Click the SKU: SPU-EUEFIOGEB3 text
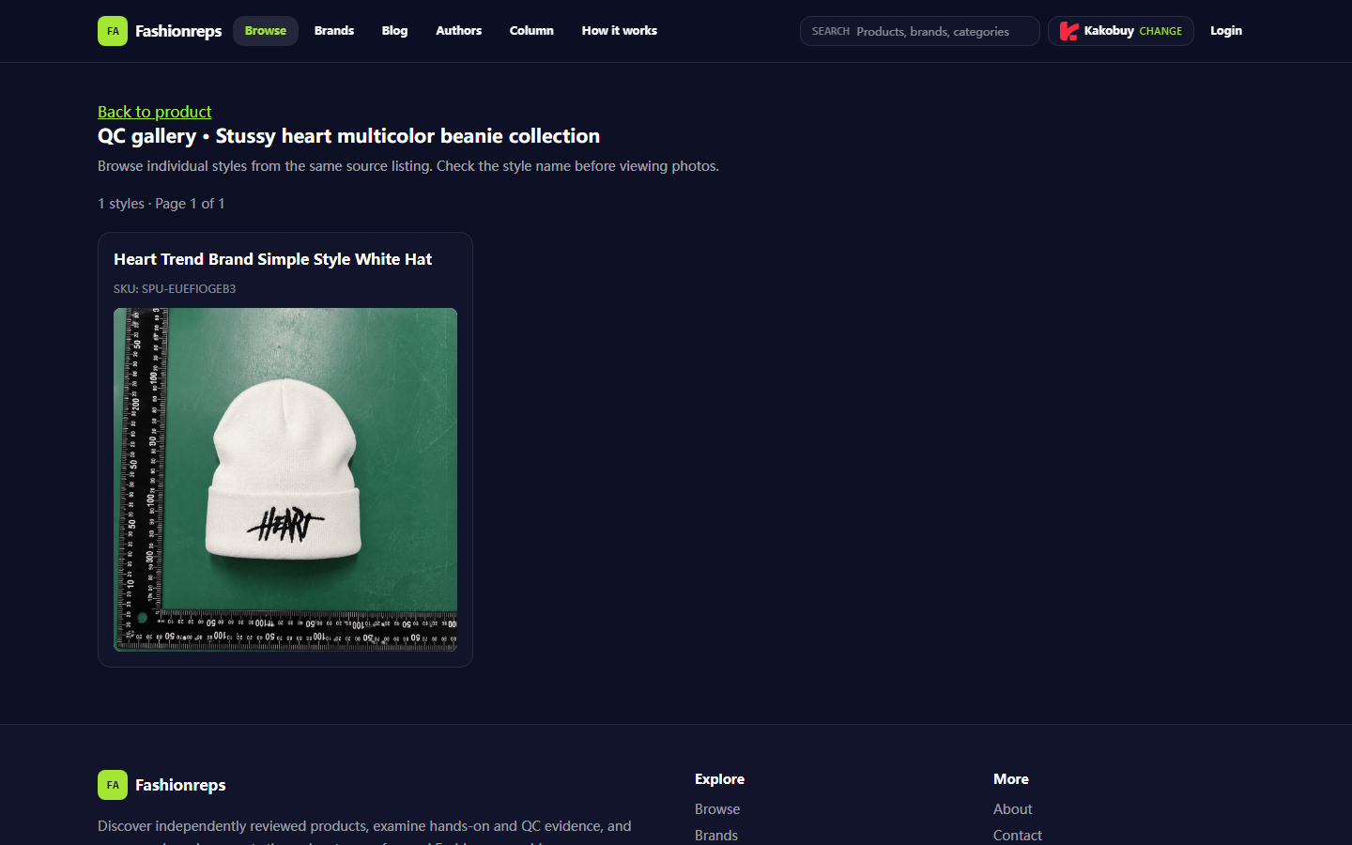 175,288
